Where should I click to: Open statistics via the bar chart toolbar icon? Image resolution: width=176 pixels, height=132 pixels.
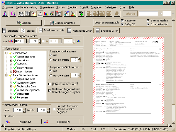point(46,13)
